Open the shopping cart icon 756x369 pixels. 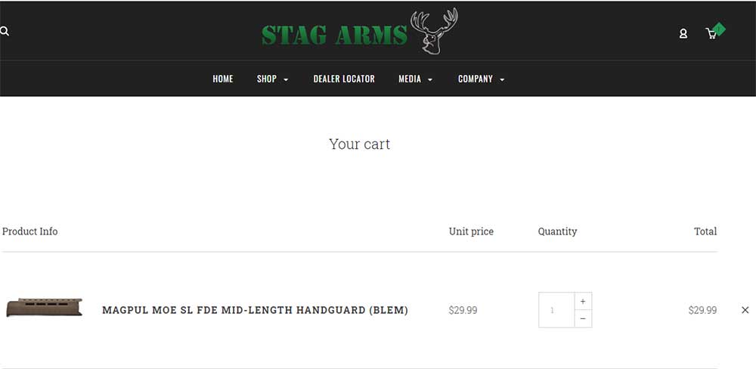tap(711, 33)
